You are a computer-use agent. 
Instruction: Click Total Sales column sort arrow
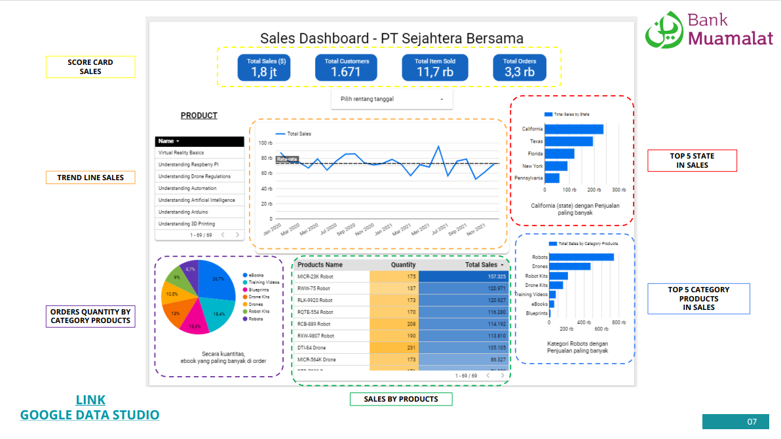pyautogui.click(x=502, y=265)
